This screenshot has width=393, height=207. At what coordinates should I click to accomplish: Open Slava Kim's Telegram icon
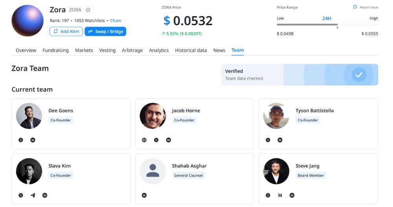pyautogui.click(x=33, y=195)
